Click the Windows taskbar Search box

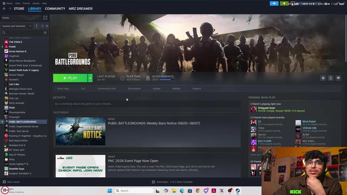click(133, 191)
